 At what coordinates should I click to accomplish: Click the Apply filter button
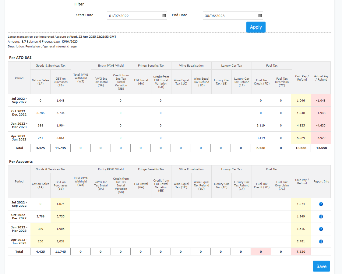256,27
